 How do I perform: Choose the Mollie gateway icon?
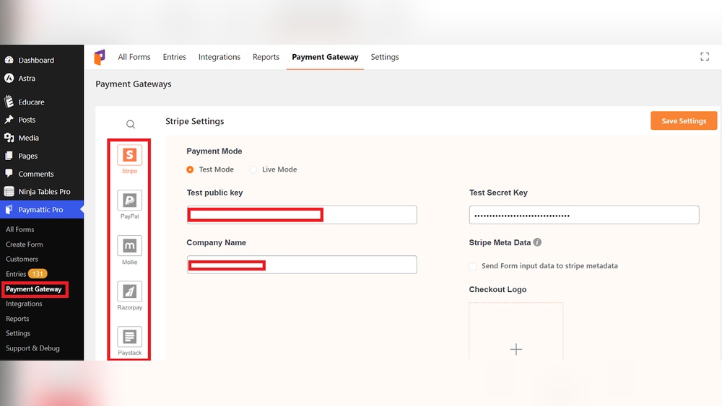(129, 245)
